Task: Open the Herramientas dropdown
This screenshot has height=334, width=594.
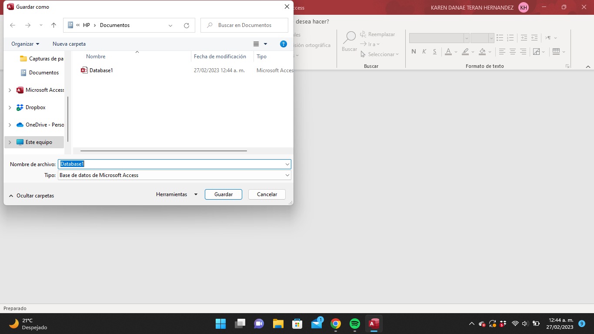Action: (x=177, y=194)
